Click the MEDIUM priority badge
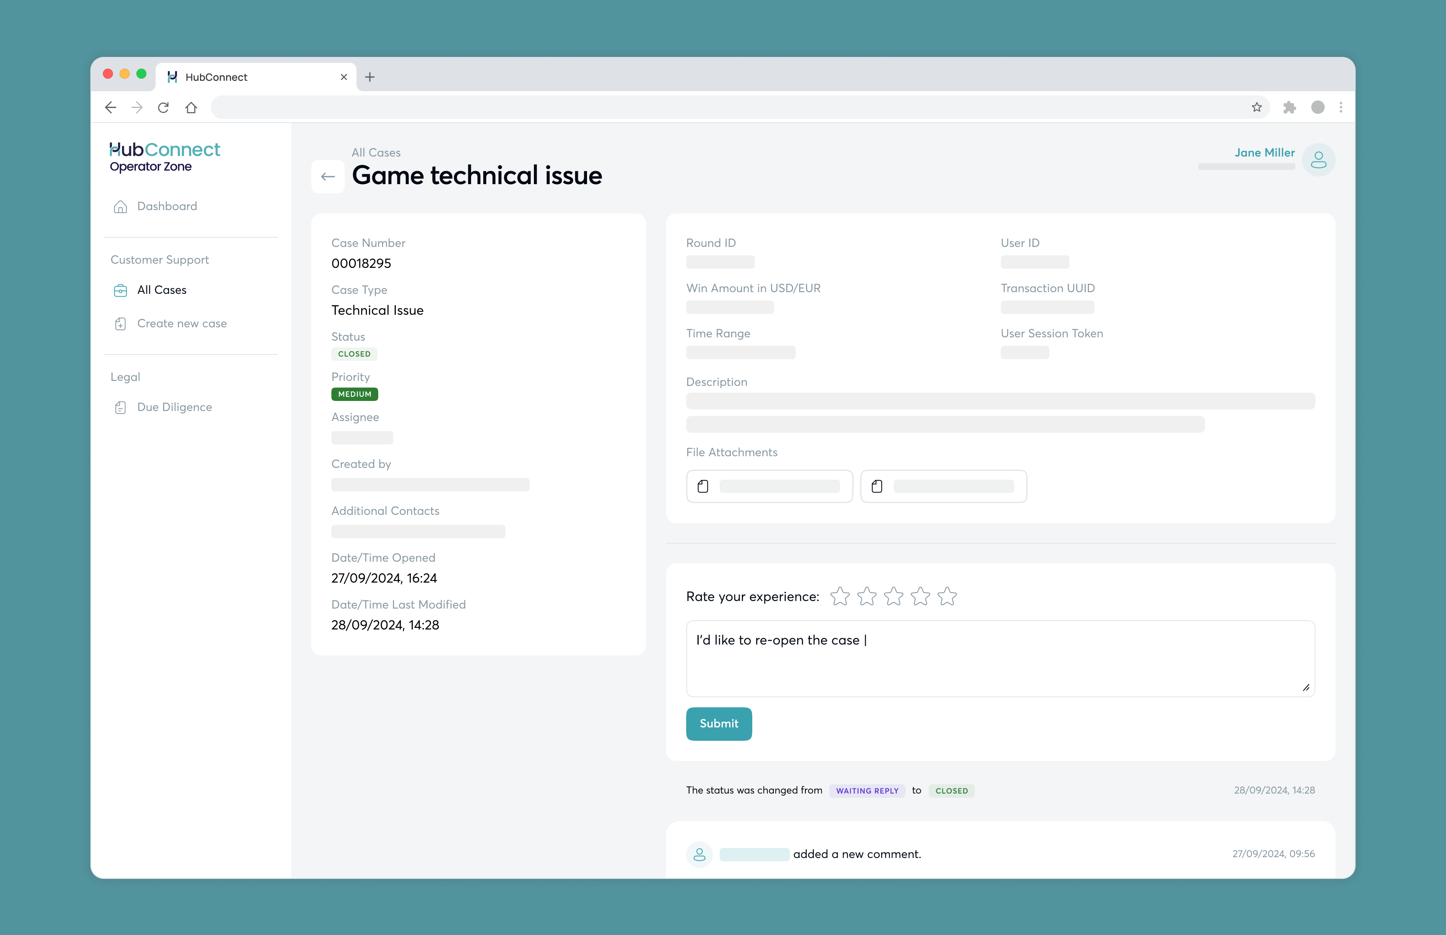 [354, 394]
